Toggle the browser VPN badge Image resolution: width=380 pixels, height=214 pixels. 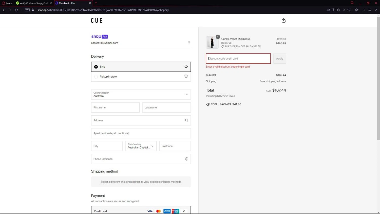pyautogui.click(x=27, y=10)
